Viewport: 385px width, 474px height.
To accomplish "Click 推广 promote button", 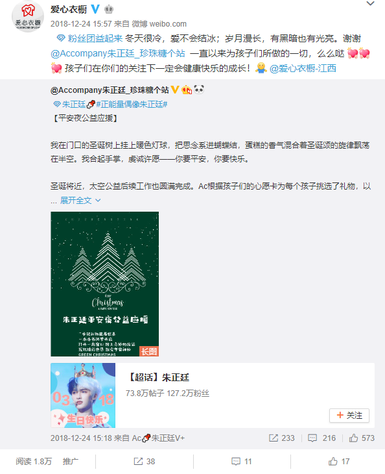I will point(70,461).
